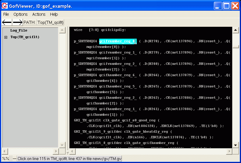Click the pane splitter handle at bottom

tap(67, 153)
